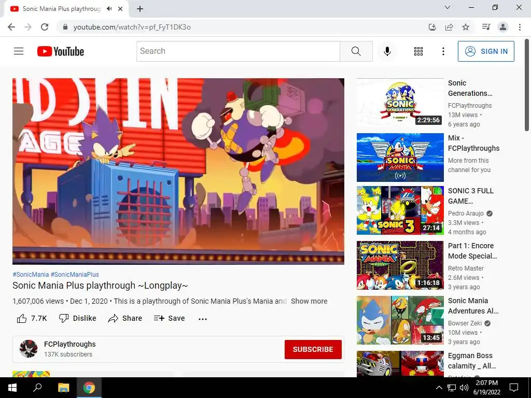Close the Sonic Mania Plus tab
Image resolution: width=531 pixels, height=398 pixels.
click(120, 9)
